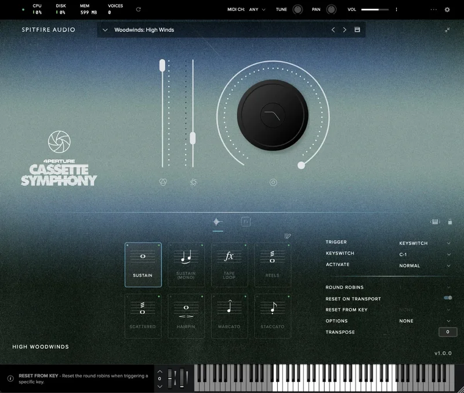This screenshot has height=393, width=464.
Task: Select the Sustain (Mono) articulation
Action: pyautogui.click(x=186, y=265)
